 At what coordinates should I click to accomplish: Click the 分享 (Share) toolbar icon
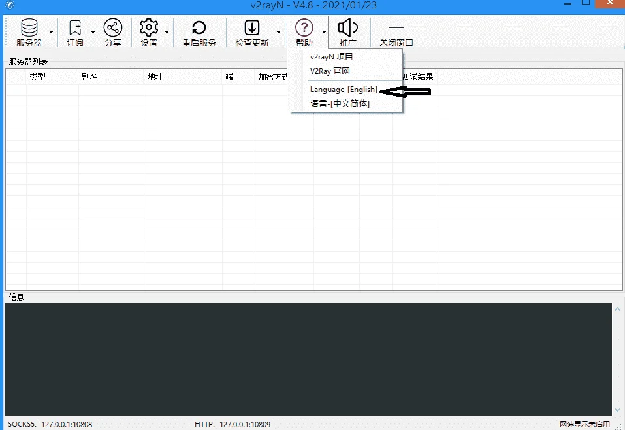[113, 32]
